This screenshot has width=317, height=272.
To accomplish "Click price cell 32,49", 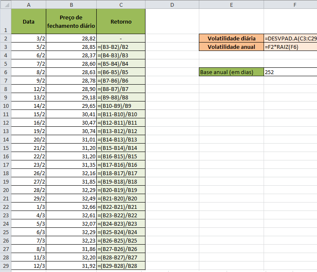I will pos(71,198).
